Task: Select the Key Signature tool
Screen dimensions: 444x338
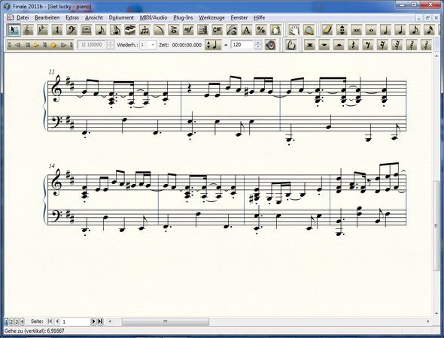Action: [42, 30]
